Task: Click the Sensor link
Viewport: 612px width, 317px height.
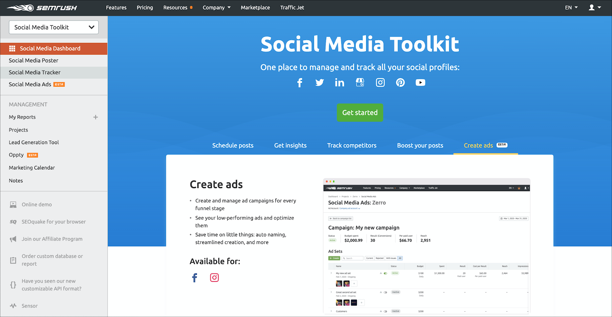Action: 29,306
